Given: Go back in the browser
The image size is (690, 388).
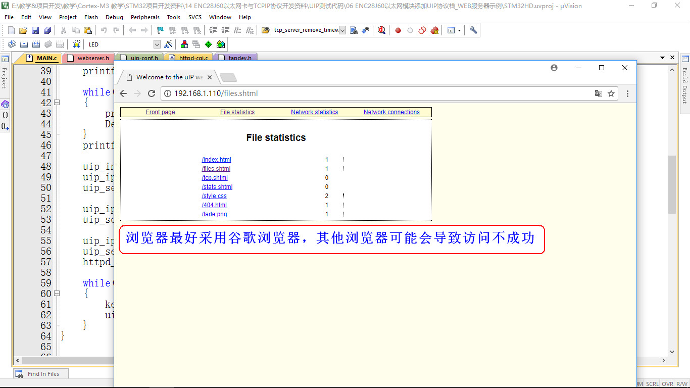Looking at the screenshot, I should 123,93.
